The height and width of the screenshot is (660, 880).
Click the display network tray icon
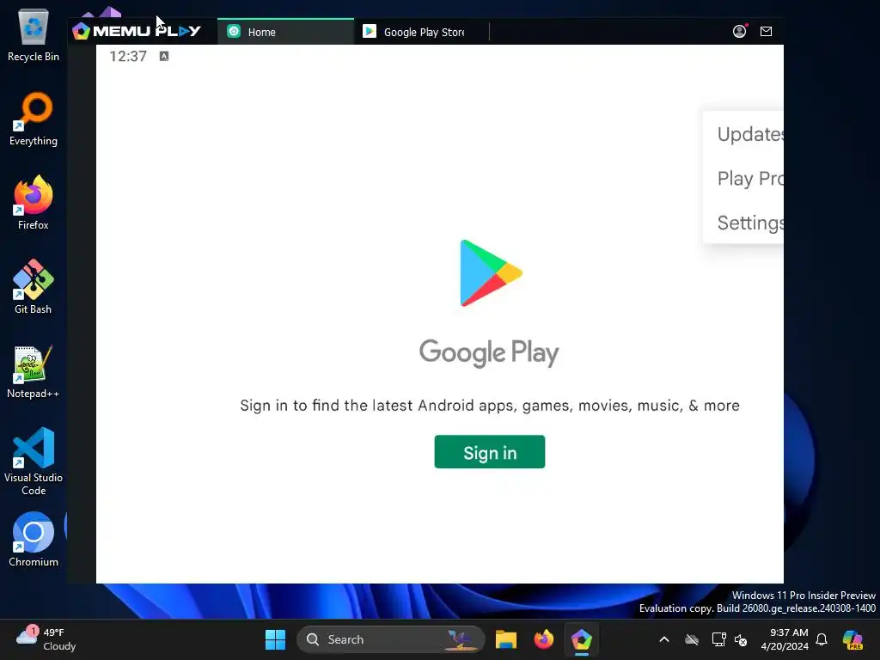pyautogui.click(x=719, y=639)
